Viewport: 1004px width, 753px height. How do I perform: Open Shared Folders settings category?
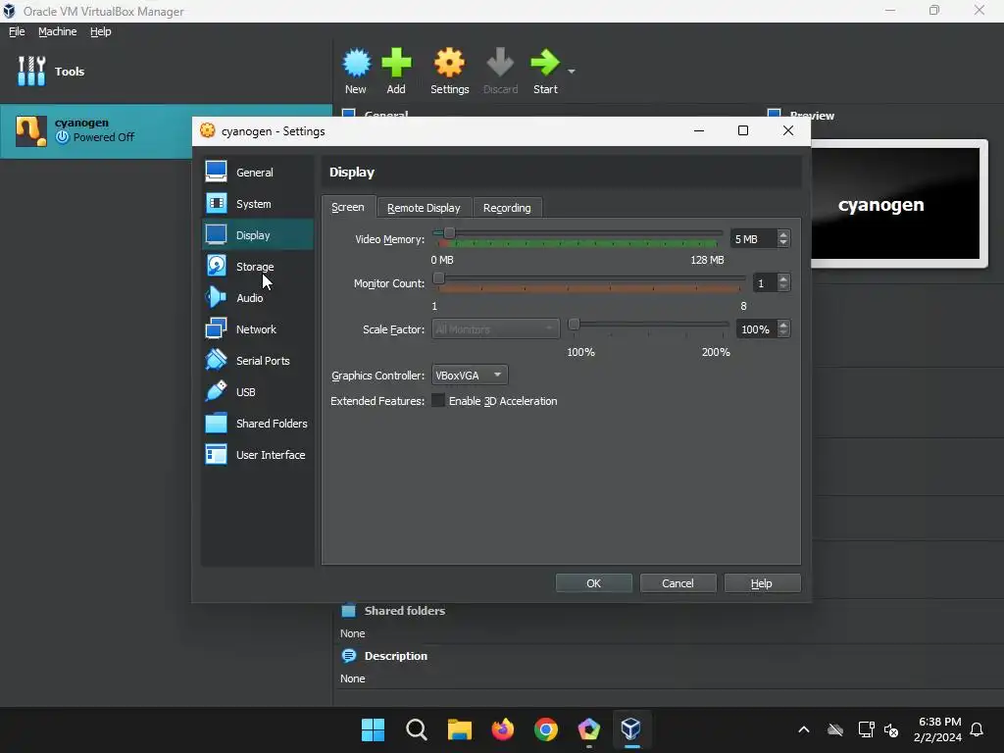258,424
